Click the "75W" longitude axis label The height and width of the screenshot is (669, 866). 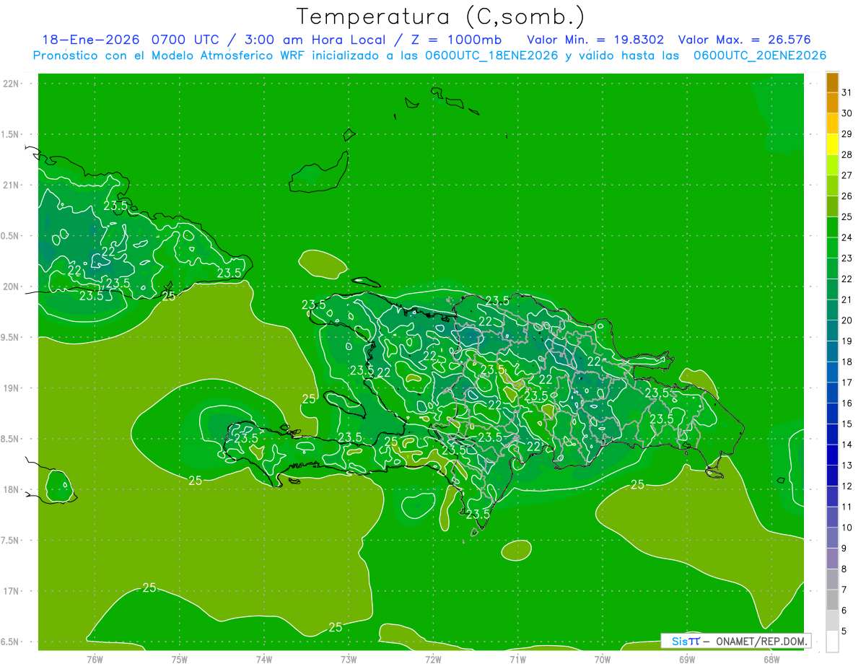(179, 659)
